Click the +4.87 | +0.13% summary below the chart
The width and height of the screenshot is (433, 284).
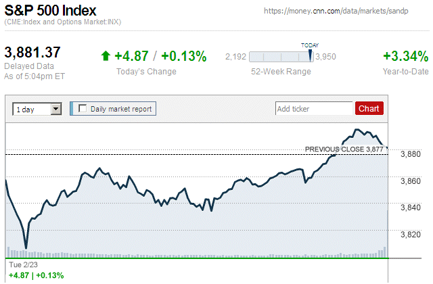click(37, 275)
